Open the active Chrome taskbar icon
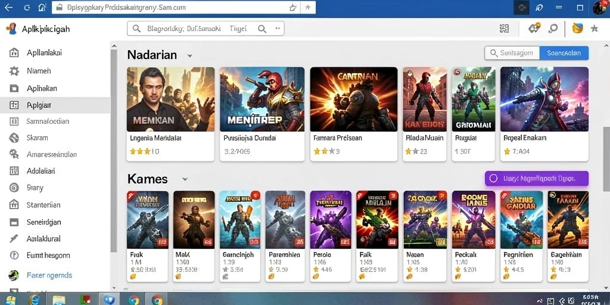Viewport: 610px width, 305px height. tap(157, 300)
